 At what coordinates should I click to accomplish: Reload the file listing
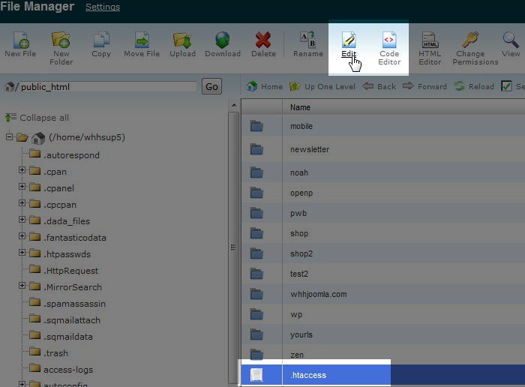tap(474, 86)
